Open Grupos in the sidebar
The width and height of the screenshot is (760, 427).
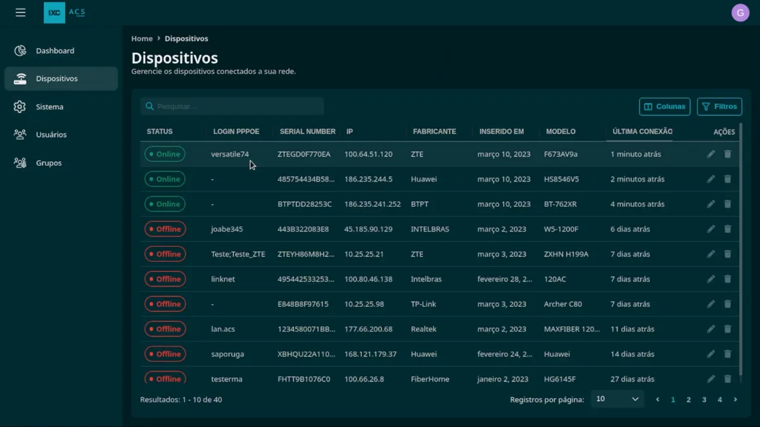tap(61, 163)
